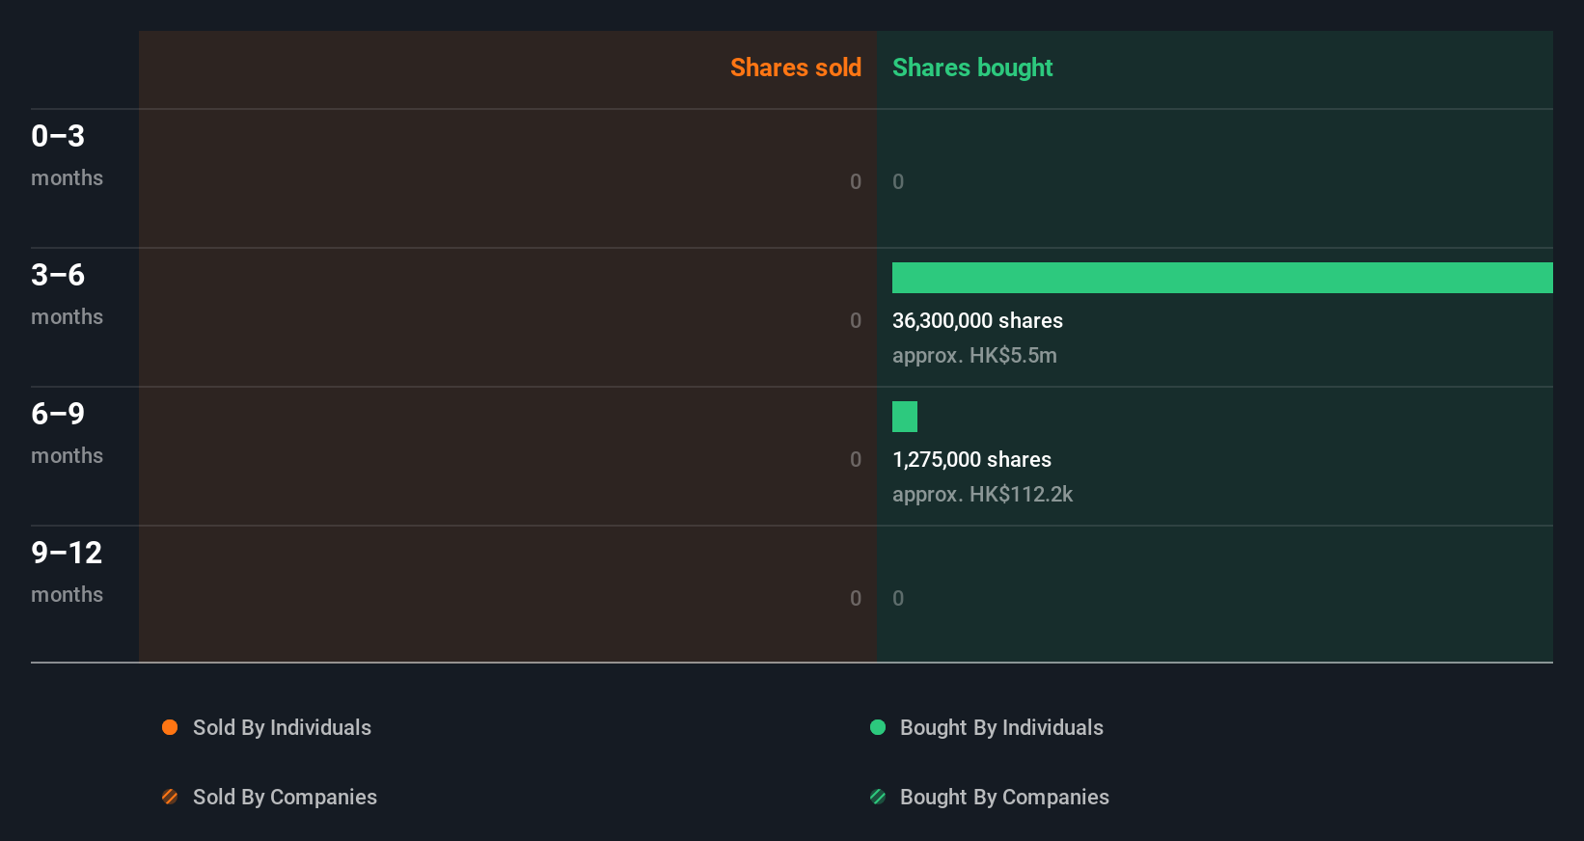Click the striped Sold By Companies legend icon
Viewport: 1584px width, 841px height.
point(170,797)
